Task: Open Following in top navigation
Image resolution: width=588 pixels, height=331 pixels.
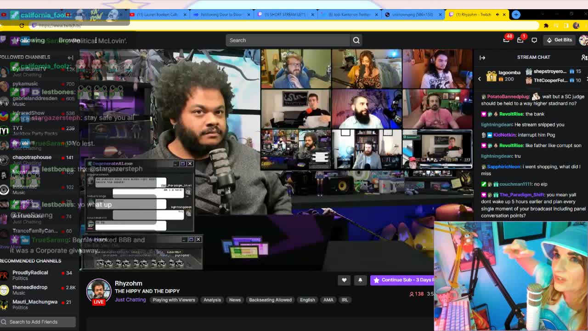Action: click(30, 40)
